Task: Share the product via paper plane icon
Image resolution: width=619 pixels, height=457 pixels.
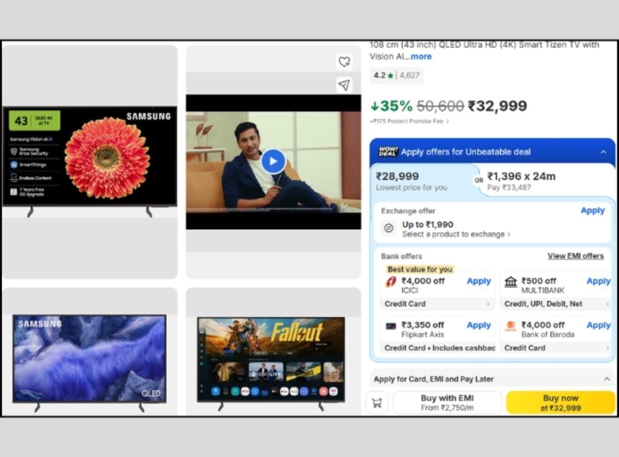Action: pyautogui.click(x=344, y=85)
